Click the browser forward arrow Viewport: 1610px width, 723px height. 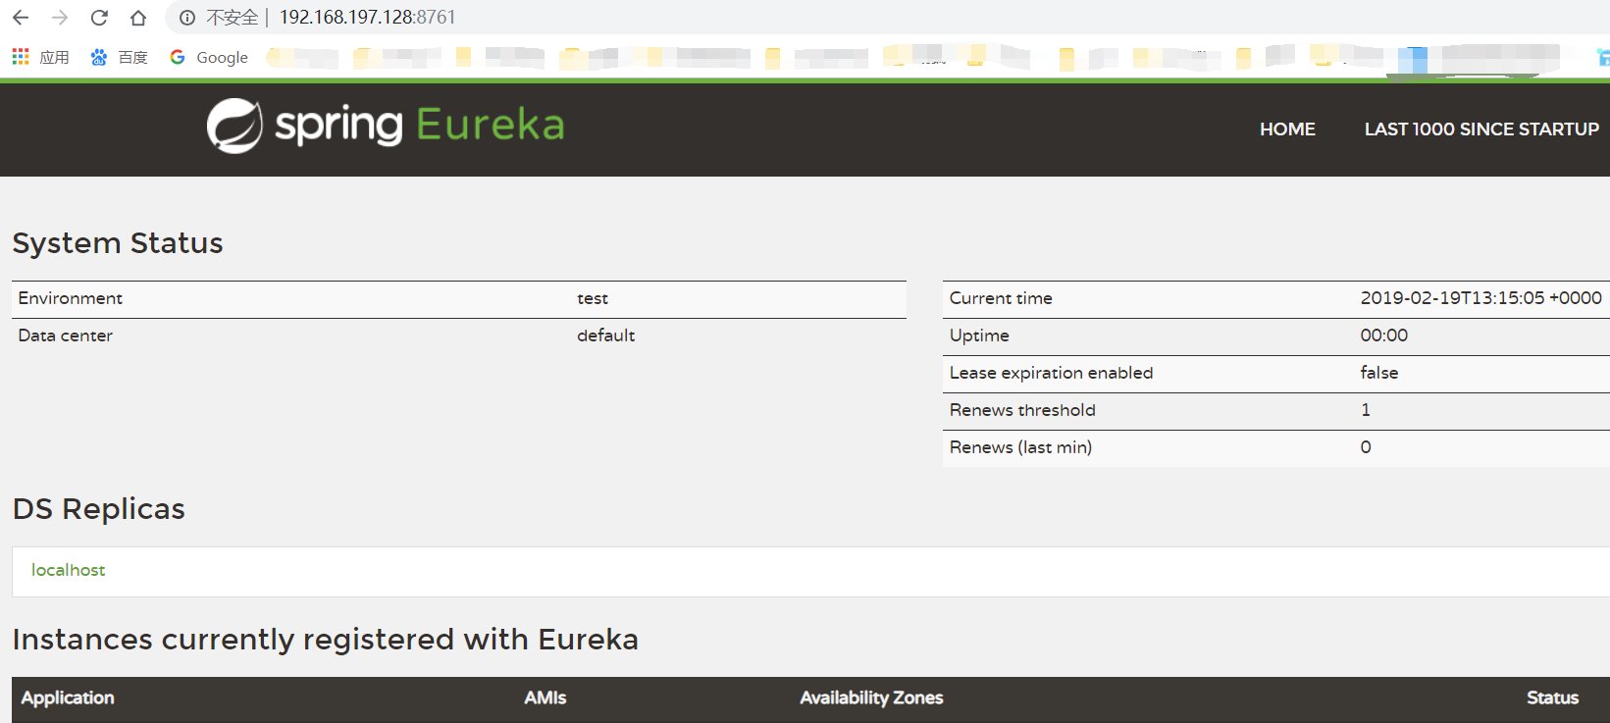[60, 18]
